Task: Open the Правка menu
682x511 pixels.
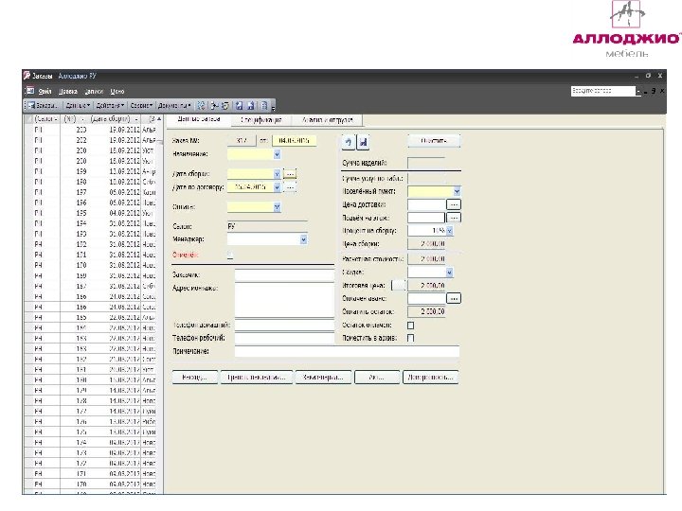Action: [68, 91]
